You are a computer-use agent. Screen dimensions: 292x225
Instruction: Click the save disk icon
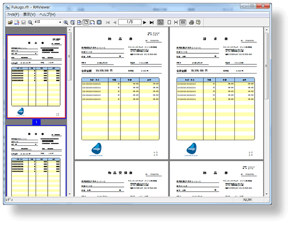coord(23,22)
